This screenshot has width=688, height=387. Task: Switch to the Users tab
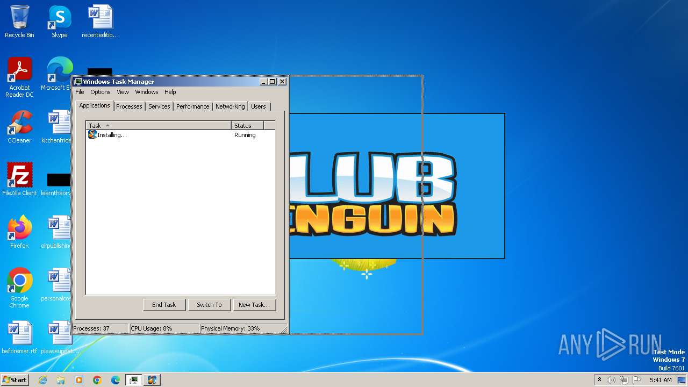[x=259, y=106]
